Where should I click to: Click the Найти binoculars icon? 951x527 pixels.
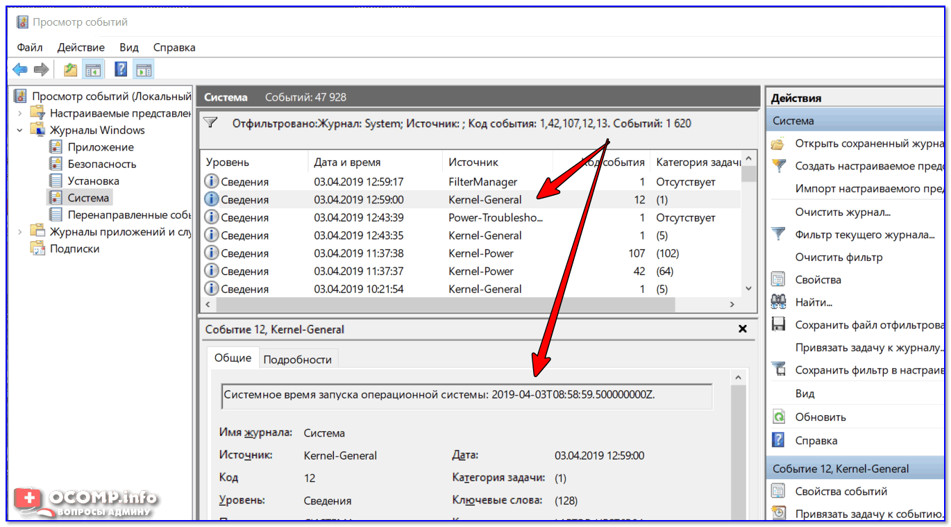tap(779, 302)
